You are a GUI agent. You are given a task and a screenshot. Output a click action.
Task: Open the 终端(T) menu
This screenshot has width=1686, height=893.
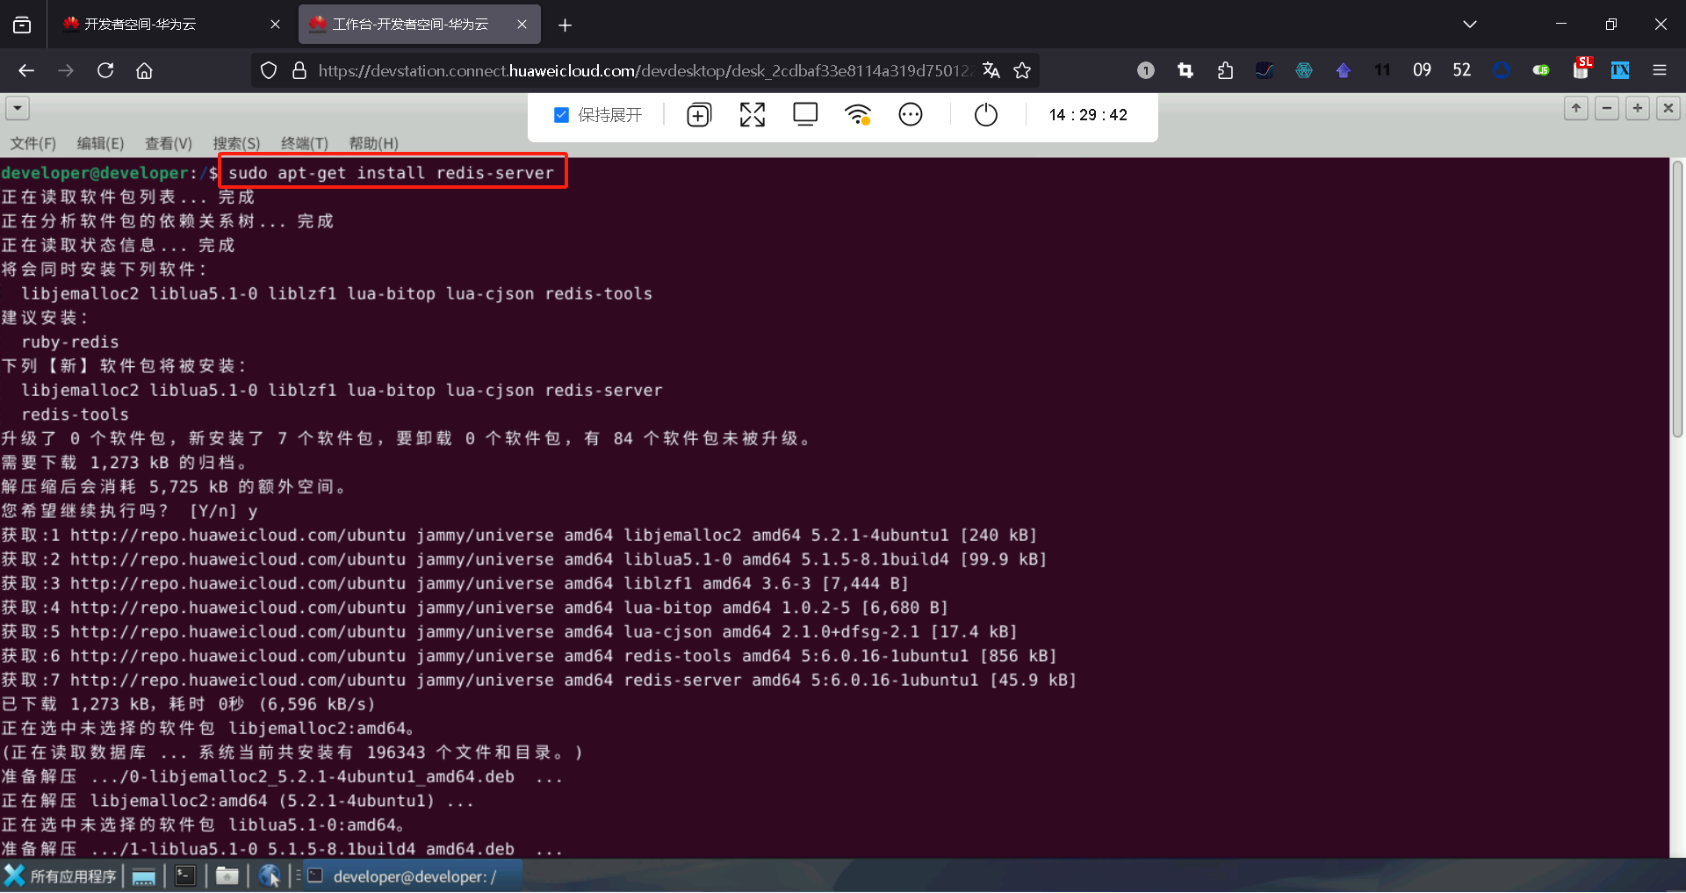tap(305, 143)
